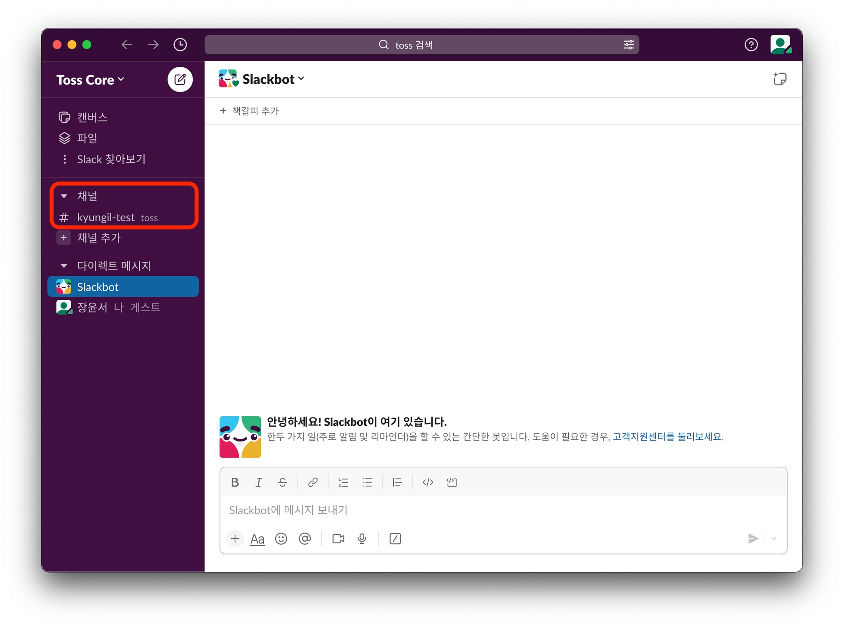The width and height of the screenshot is (844, 627).
Task: Open the kyungil-test channel
Action: (106, 217)
